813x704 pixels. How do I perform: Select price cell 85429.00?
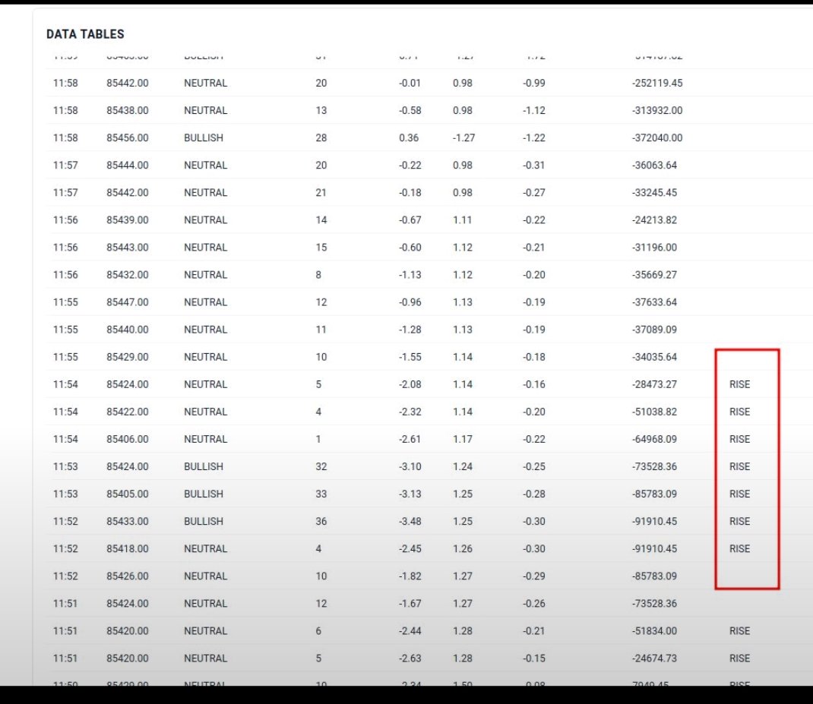[x=128, y=357]
